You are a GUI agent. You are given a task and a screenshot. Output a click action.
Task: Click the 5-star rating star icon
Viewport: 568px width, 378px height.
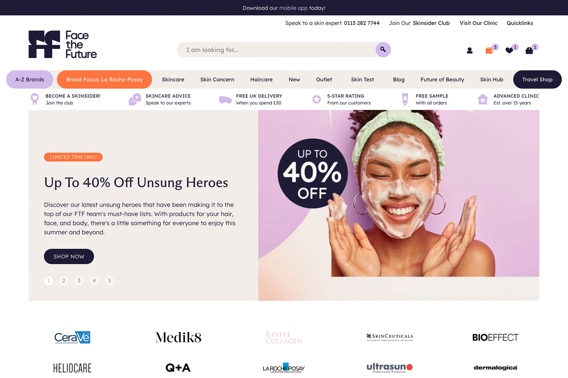pyautogui.click(x=316, y=99)
